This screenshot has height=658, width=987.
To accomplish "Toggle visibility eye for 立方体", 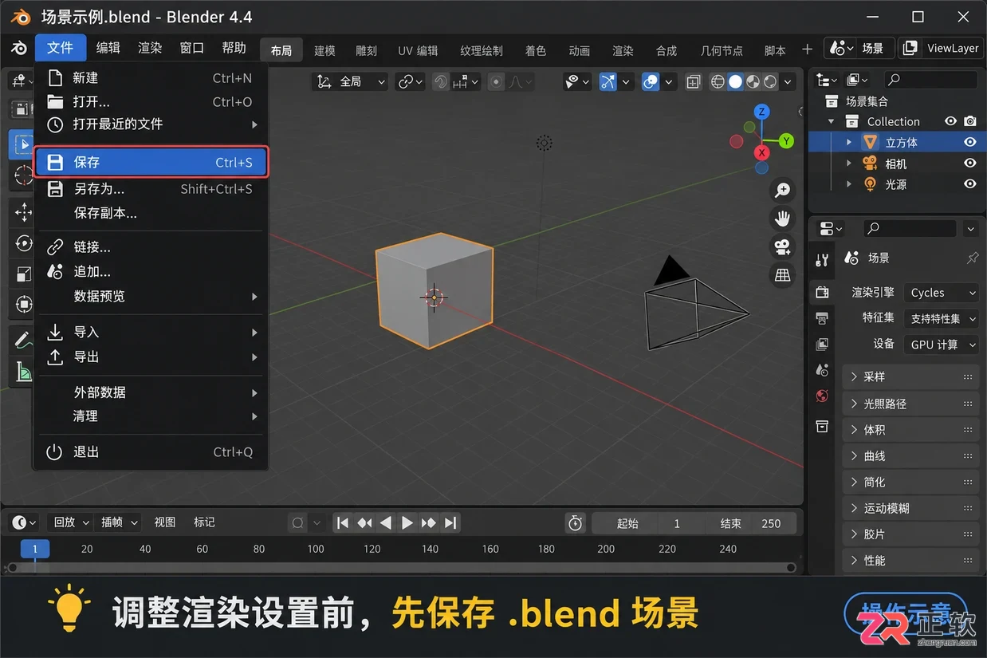I will click(x=970, y=143).
